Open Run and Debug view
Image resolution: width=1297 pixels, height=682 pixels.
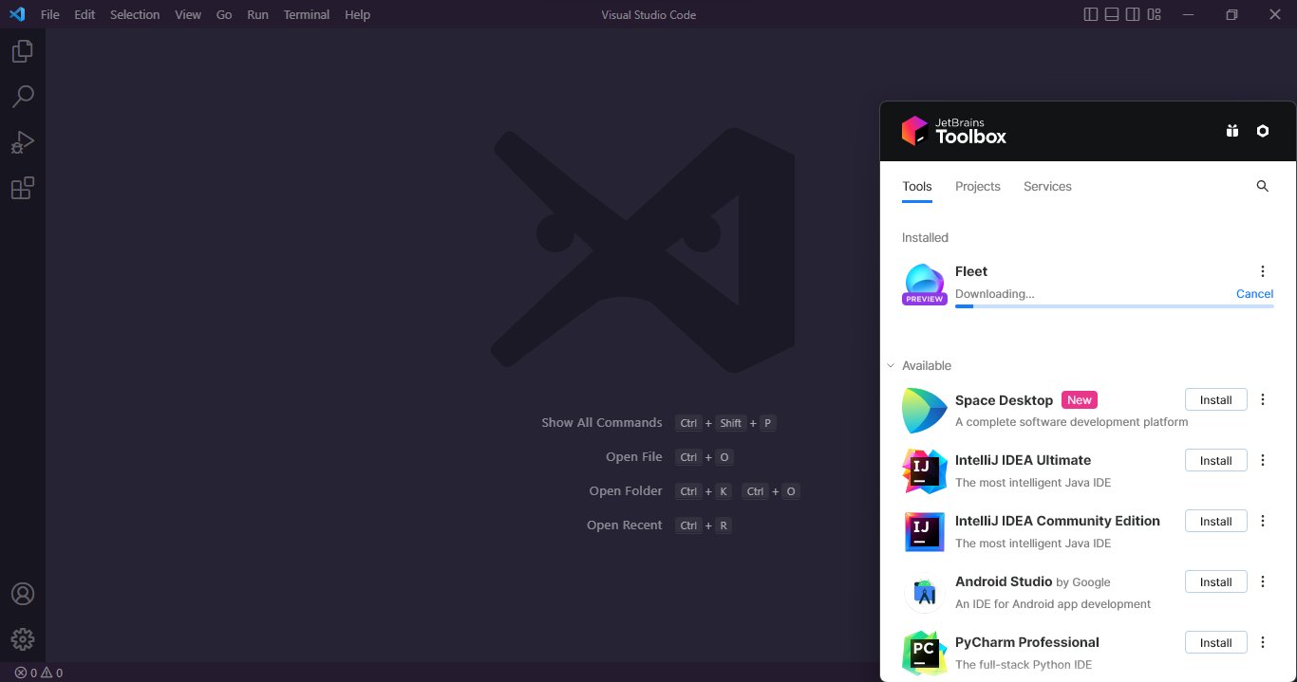(x=23, y=142)
